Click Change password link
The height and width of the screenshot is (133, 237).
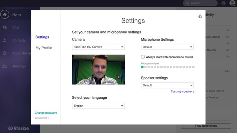[x=46, y=113]
